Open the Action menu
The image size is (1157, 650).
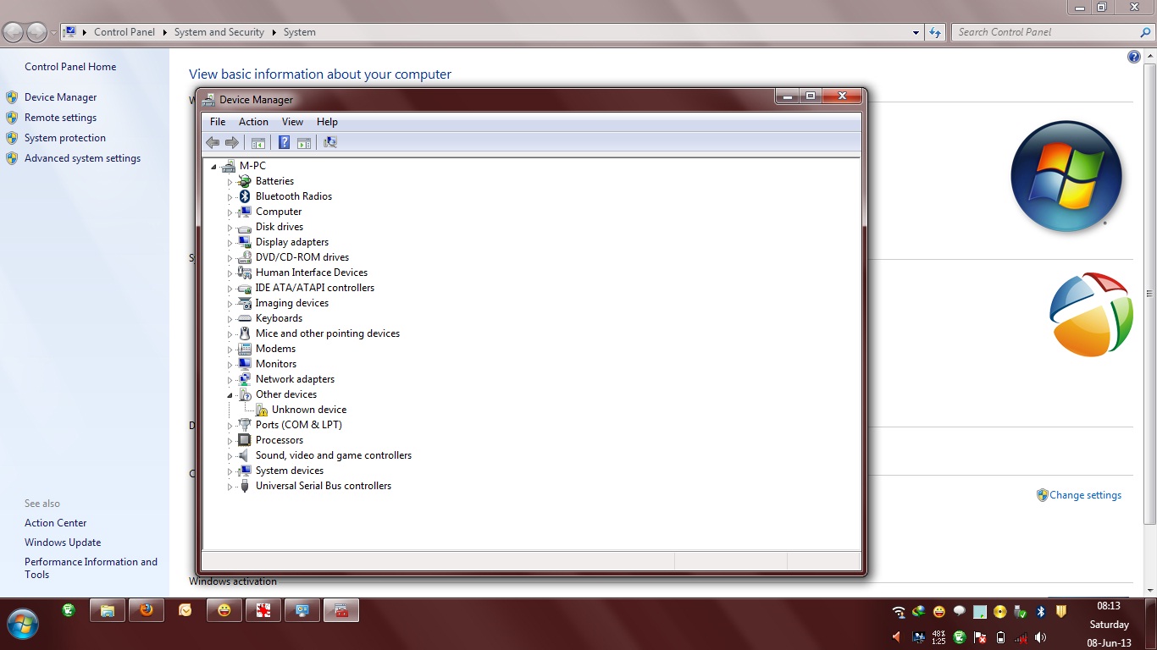252,121
